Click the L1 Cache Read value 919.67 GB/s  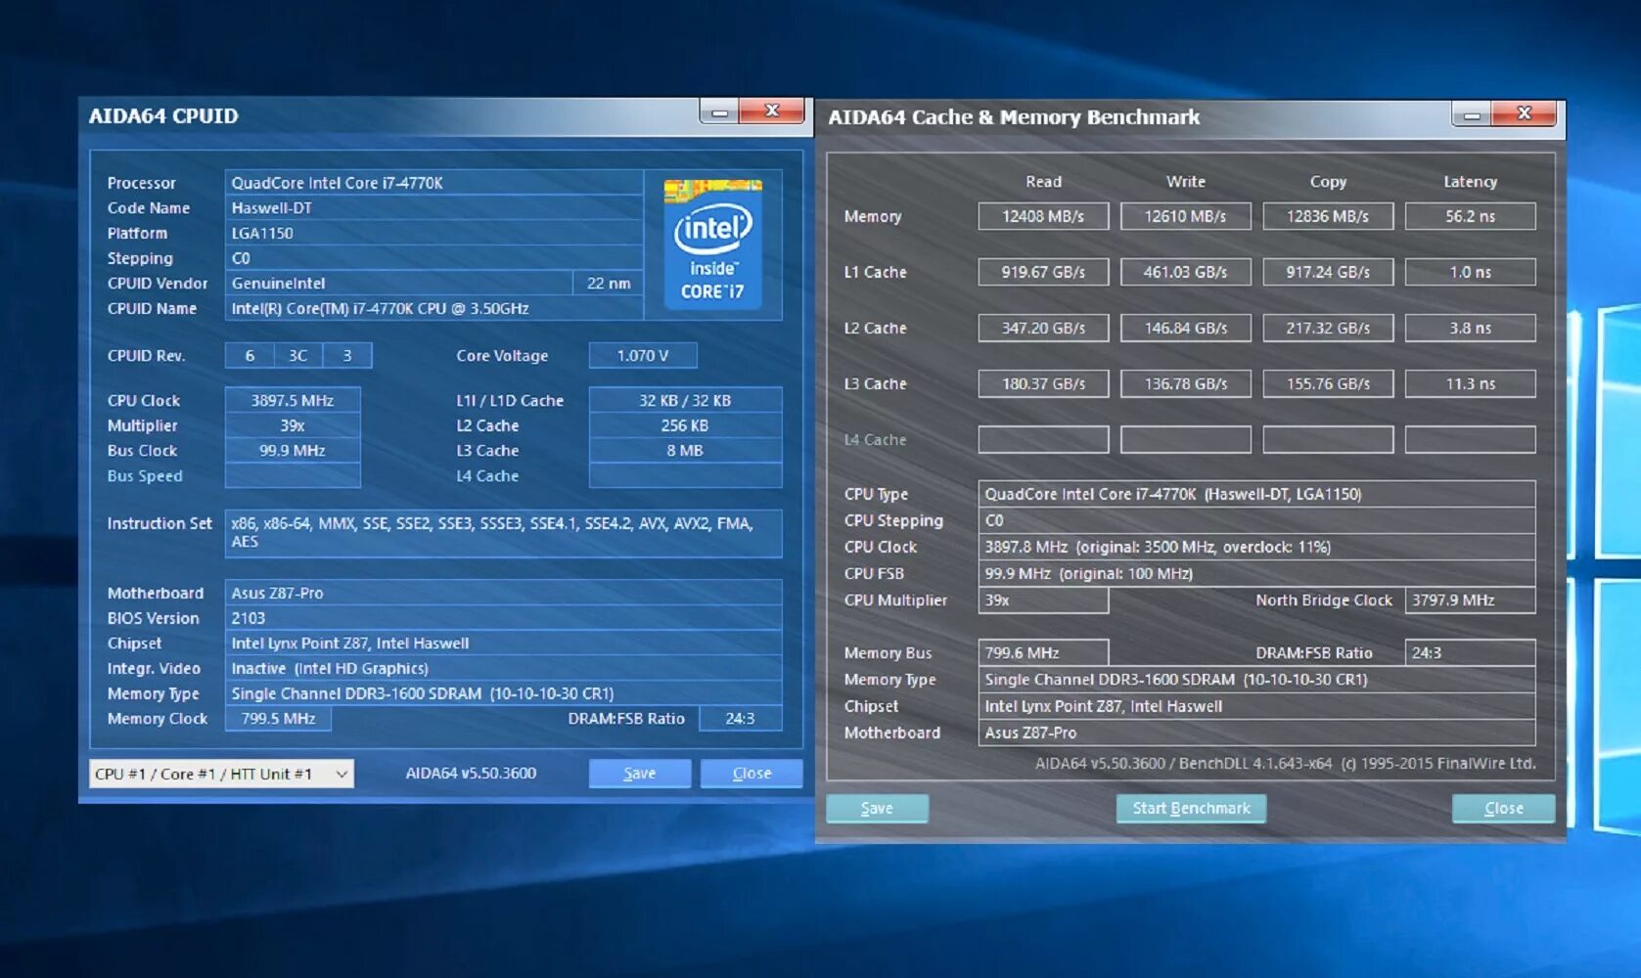[1043, 272]
